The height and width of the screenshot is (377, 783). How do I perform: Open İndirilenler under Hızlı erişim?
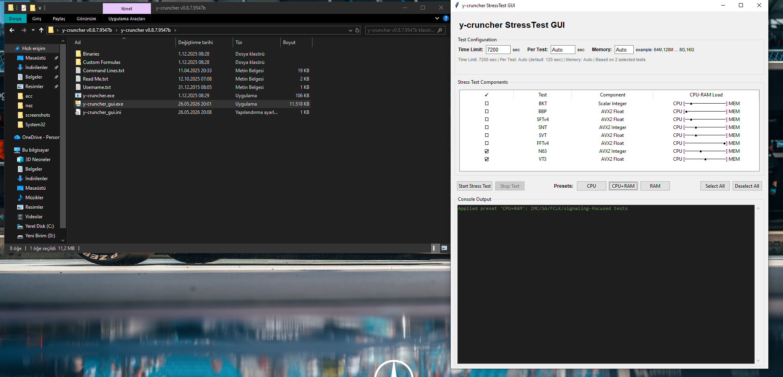36,67
